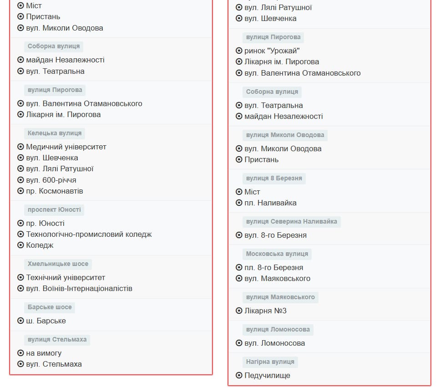440x388 pixels.
Task: Click the stop icon beside пр. Космонавтів
Action: [20, 191]
